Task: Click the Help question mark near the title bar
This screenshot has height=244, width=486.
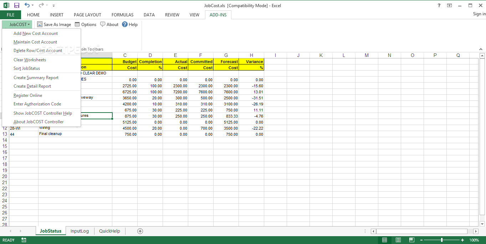Action: click(439, 5)
